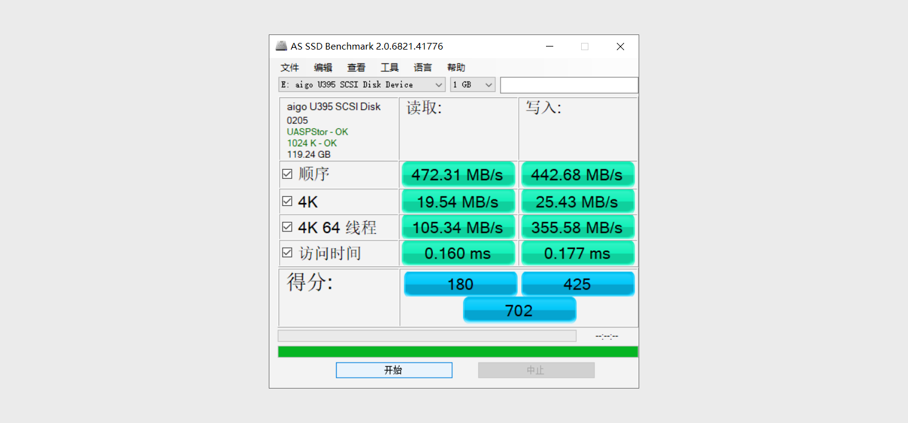This screenshot has height=423, width=908.
Task: Open the 帮助 menu
Action: 456,68
